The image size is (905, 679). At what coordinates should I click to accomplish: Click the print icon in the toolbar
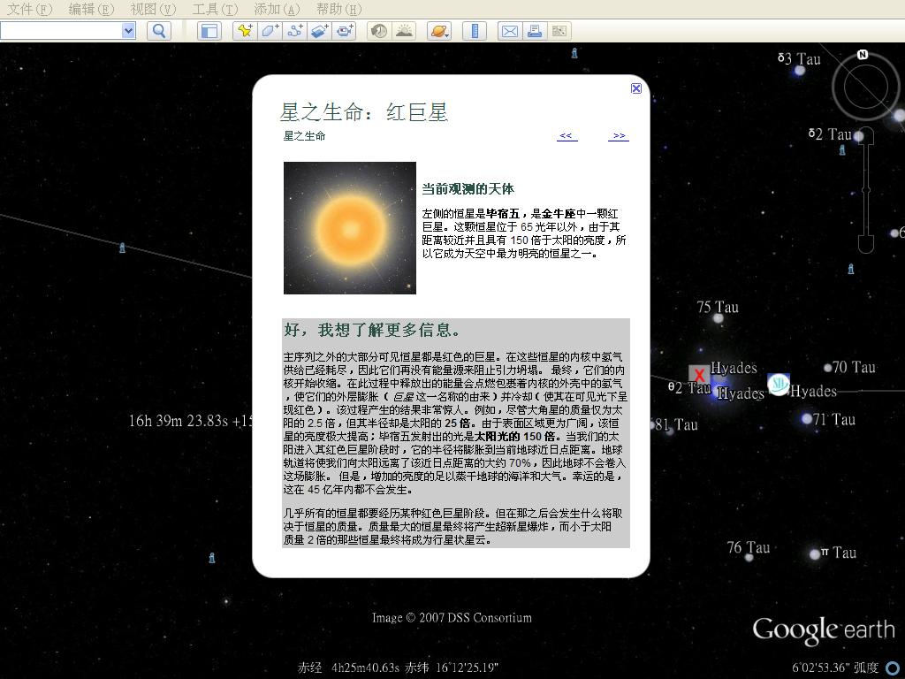tap(535, 31)
